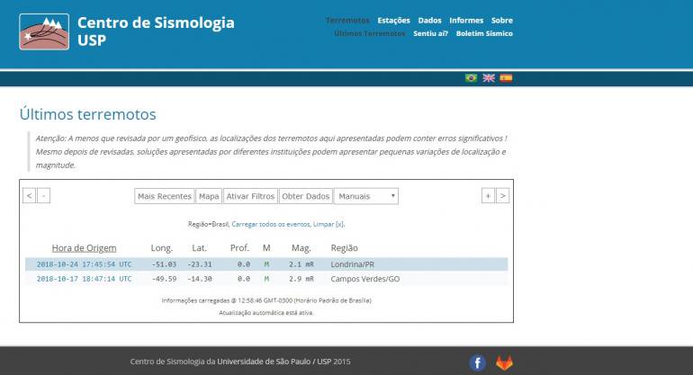The height and width of the screenshot is (375, 693).
Task: Toggle filters with Ativar Filtros
Action: coord(250,196)
